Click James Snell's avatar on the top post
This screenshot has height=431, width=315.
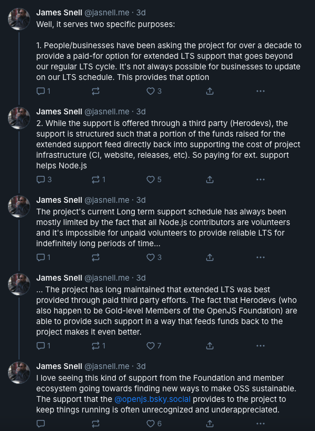[19, 19]
